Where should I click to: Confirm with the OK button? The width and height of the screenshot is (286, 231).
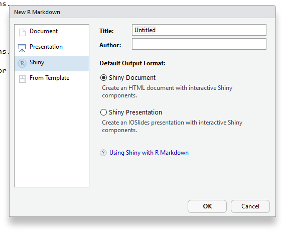pyautogui.click(x=207, y=206)
